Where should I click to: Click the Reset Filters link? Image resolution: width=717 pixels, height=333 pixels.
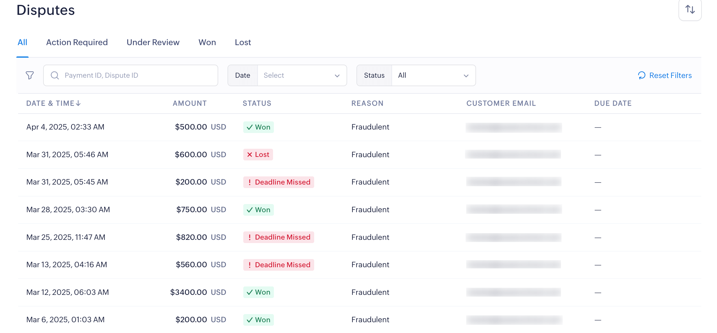[670, 75]
